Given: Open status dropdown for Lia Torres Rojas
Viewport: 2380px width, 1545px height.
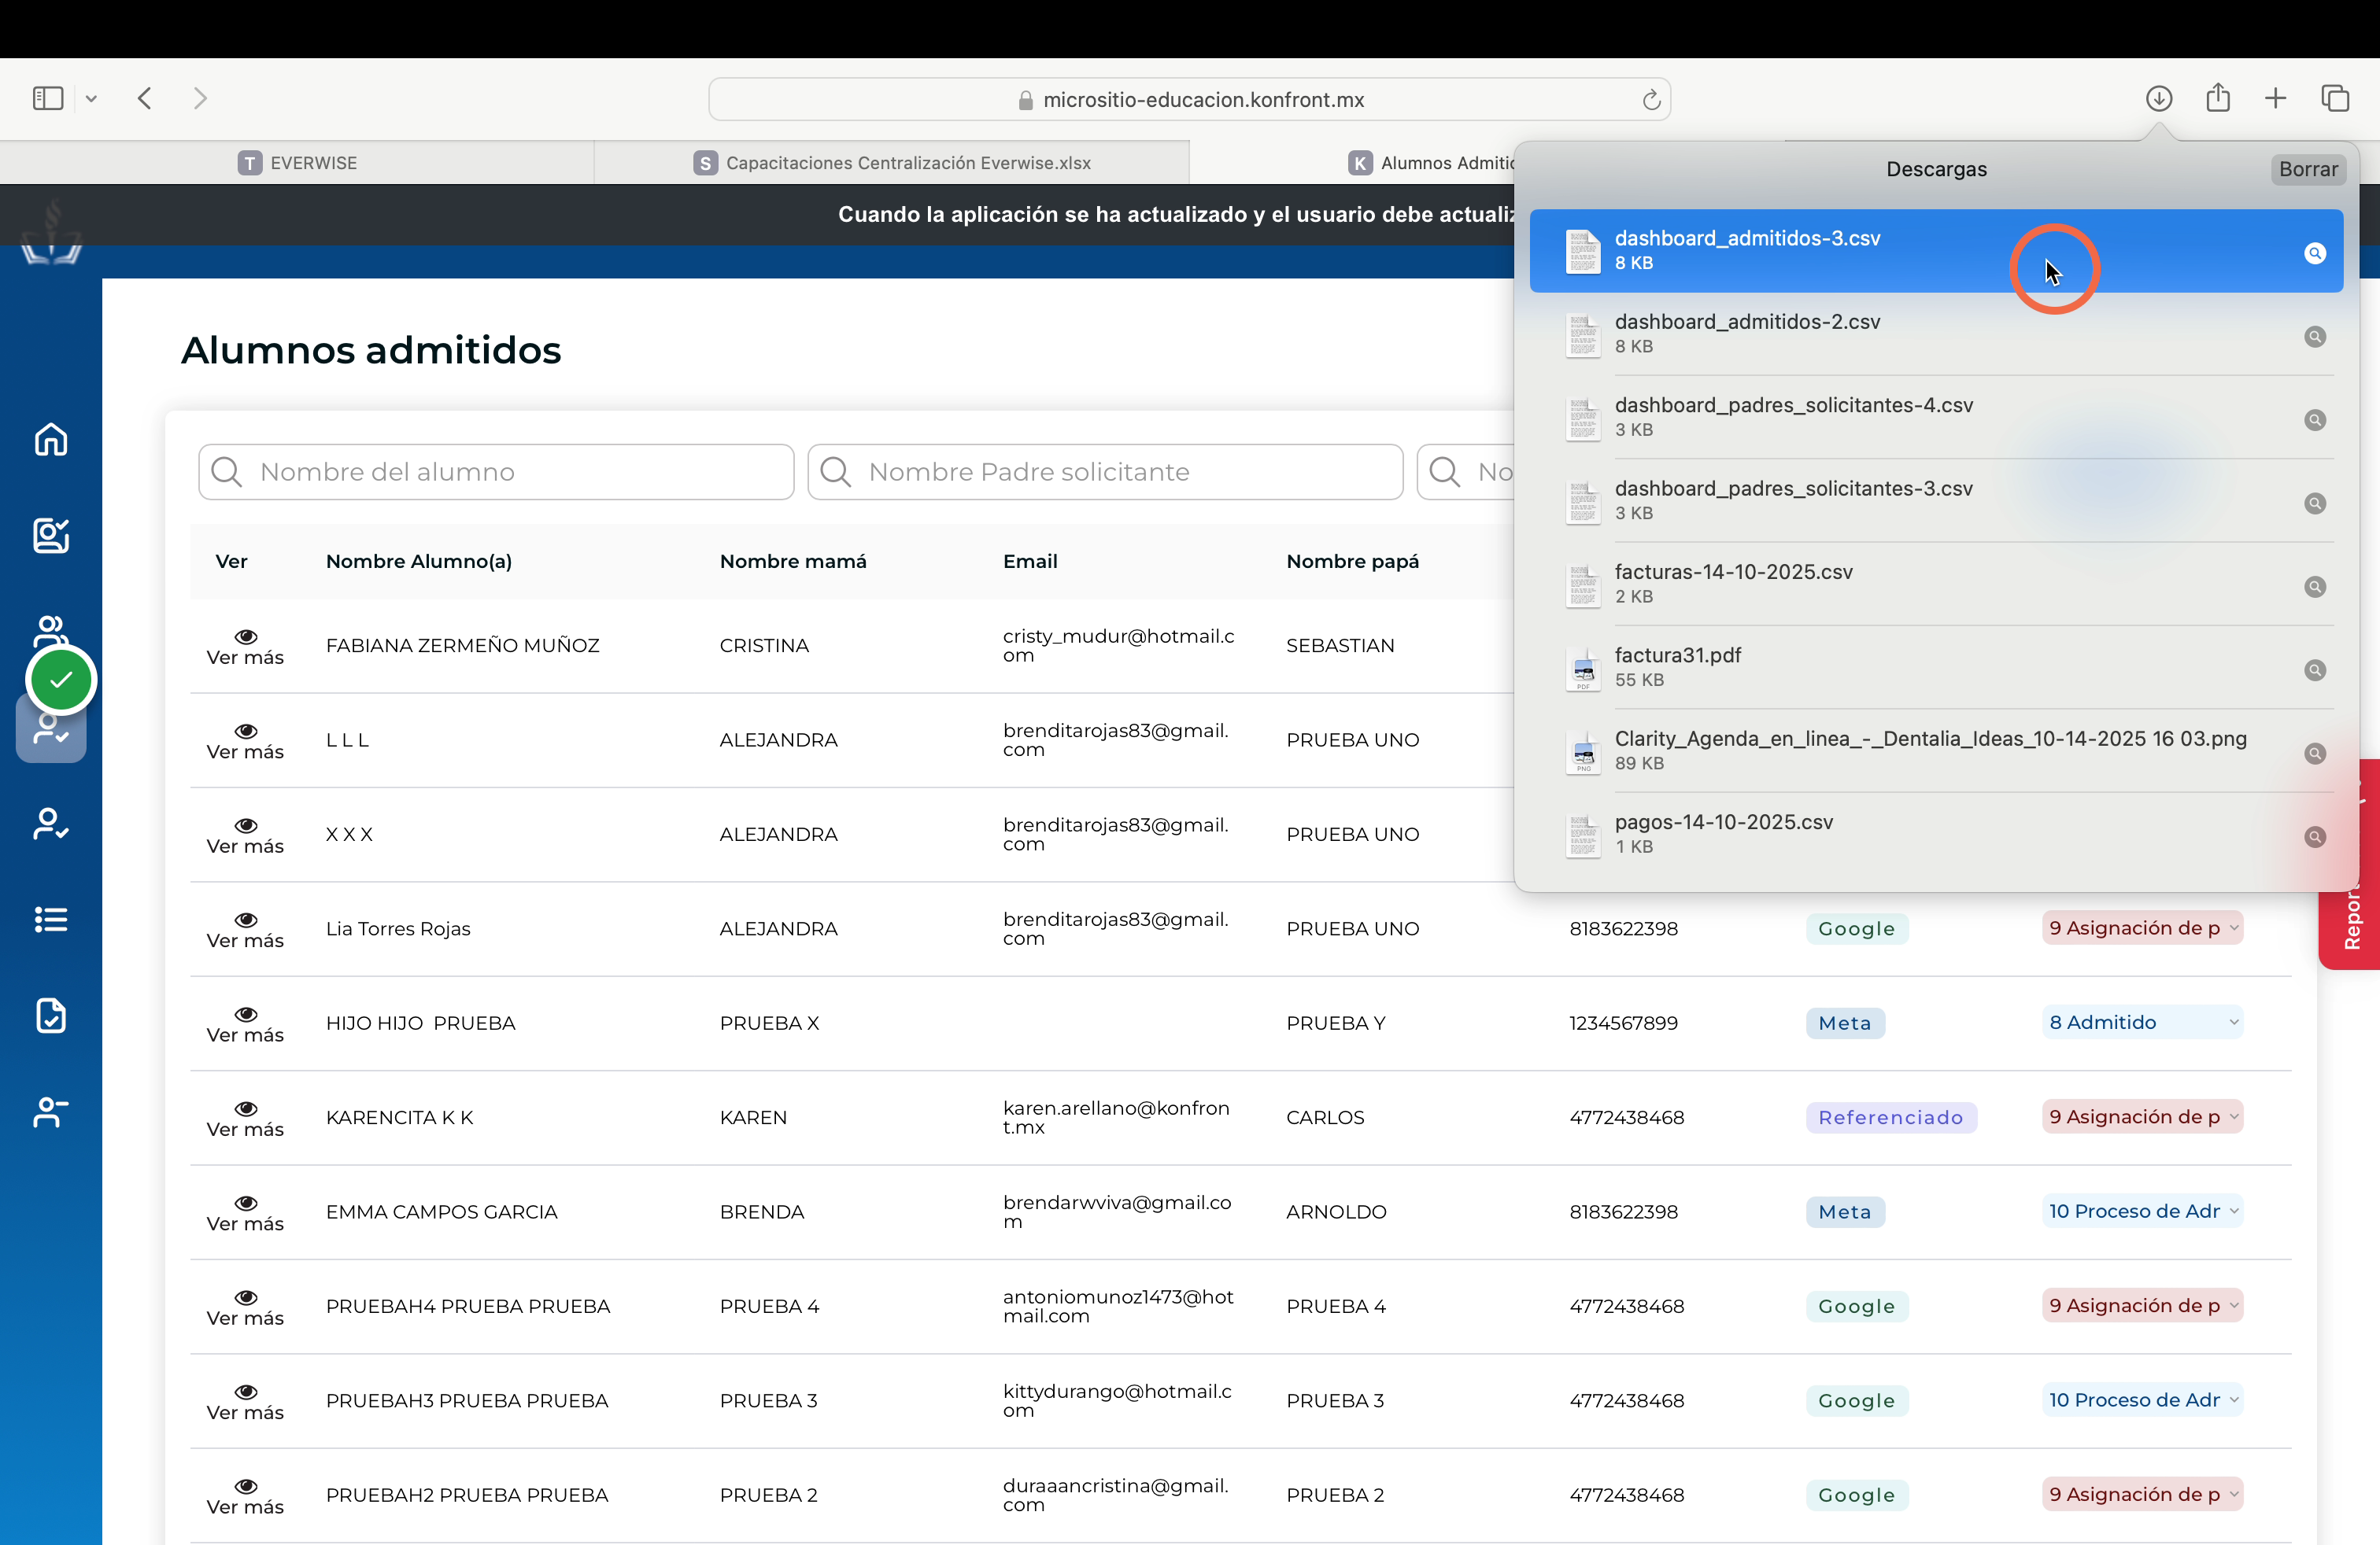Looking at the screenshot, I should (2142, 927).
